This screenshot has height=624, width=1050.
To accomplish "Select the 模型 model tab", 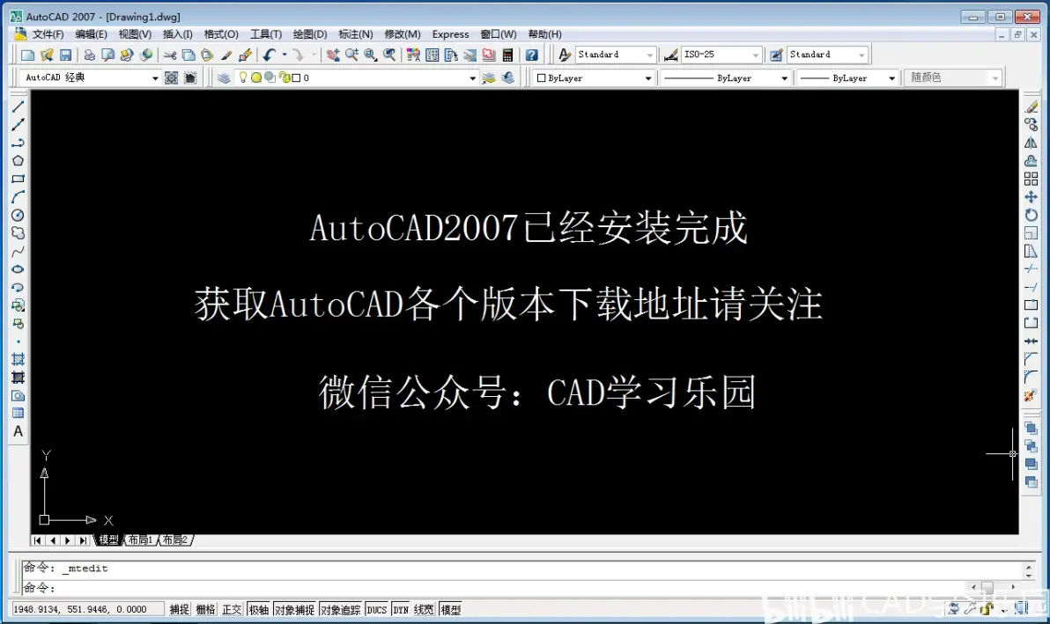I will [108, 540].
